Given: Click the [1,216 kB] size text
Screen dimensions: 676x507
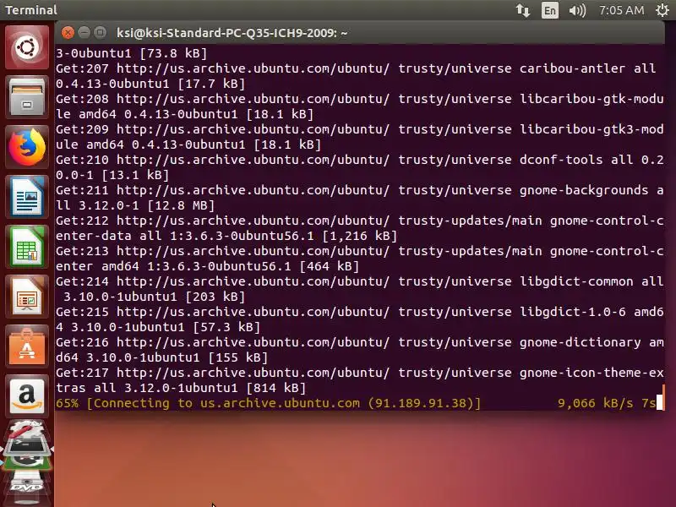Looking at the screenshot, I should tap(360, 236).
